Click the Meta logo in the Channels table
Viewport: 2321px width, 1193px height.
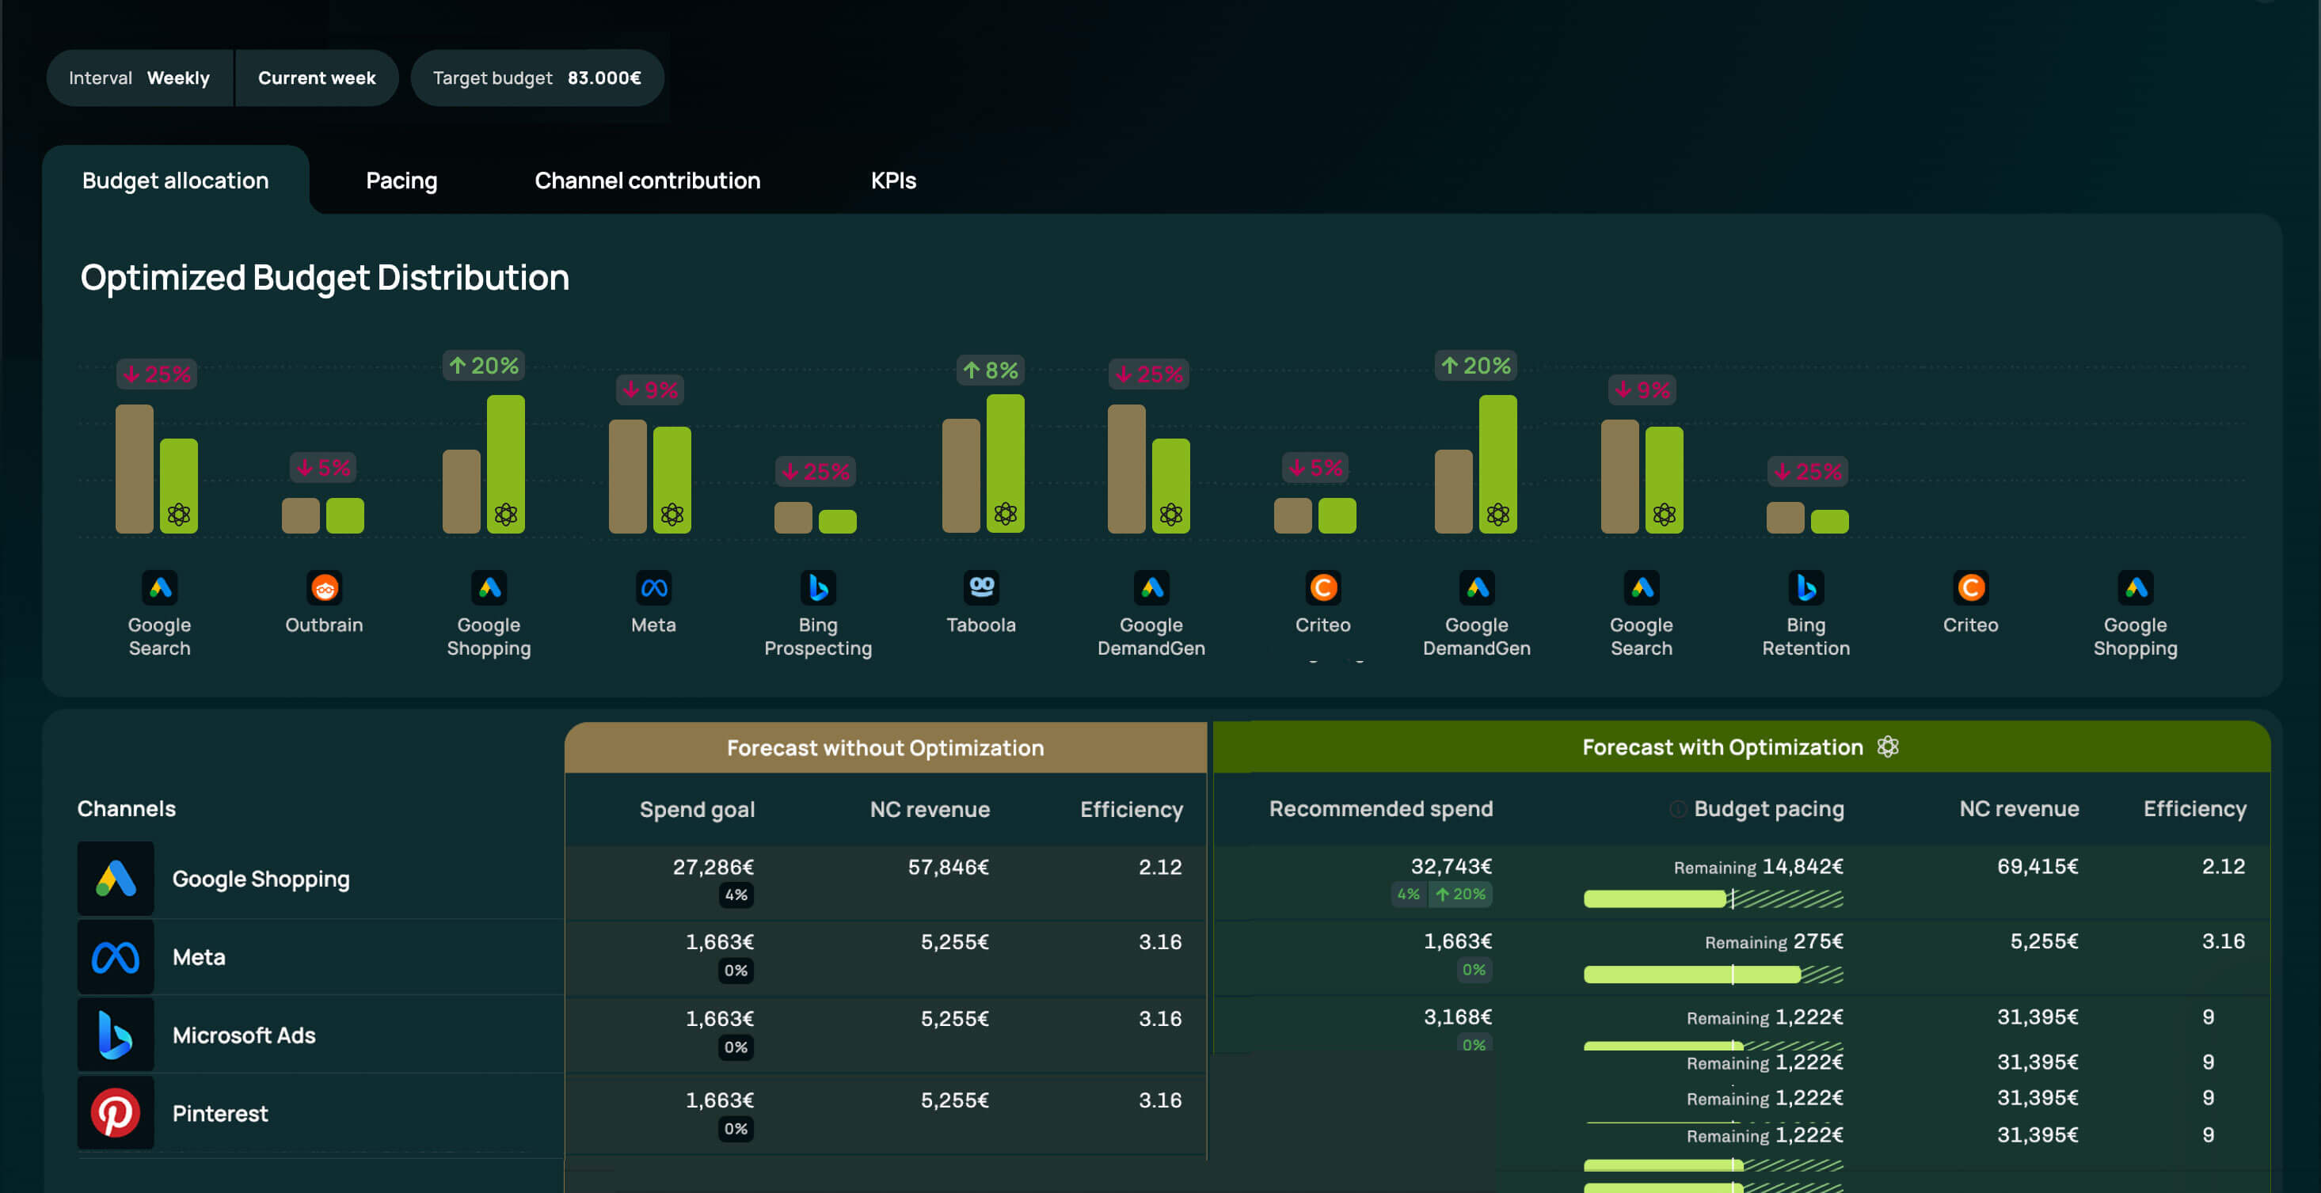point(116,956)
